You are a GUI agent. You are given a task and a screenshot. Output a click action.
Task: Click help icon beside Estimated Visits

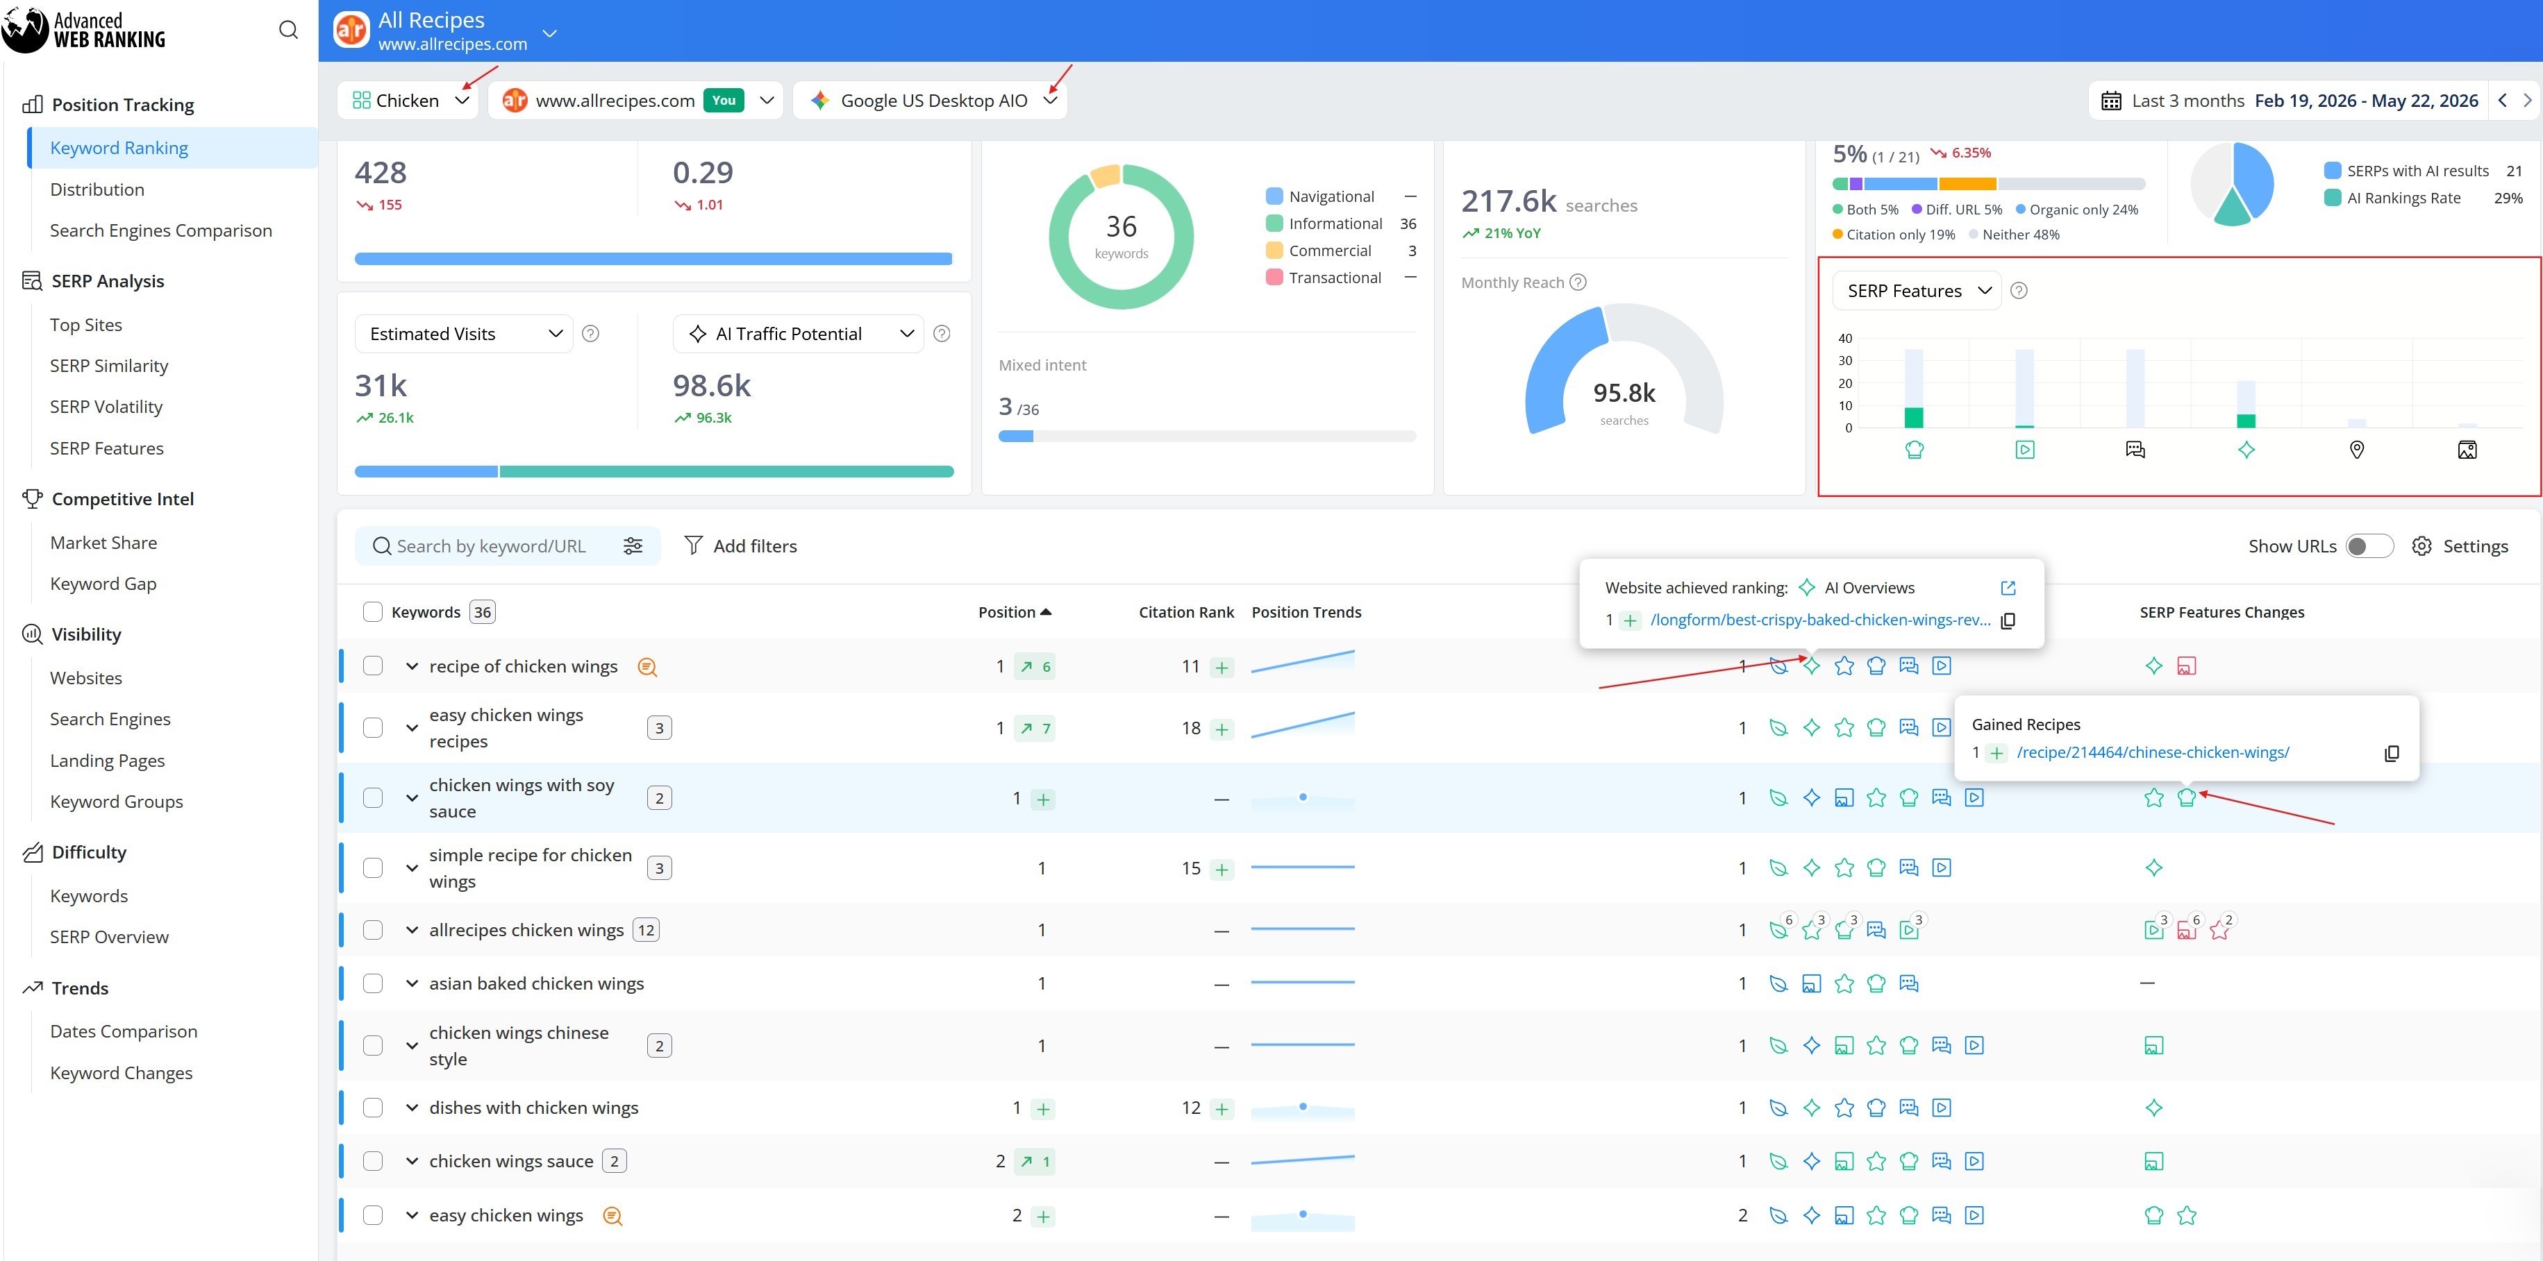pos(590,334)
